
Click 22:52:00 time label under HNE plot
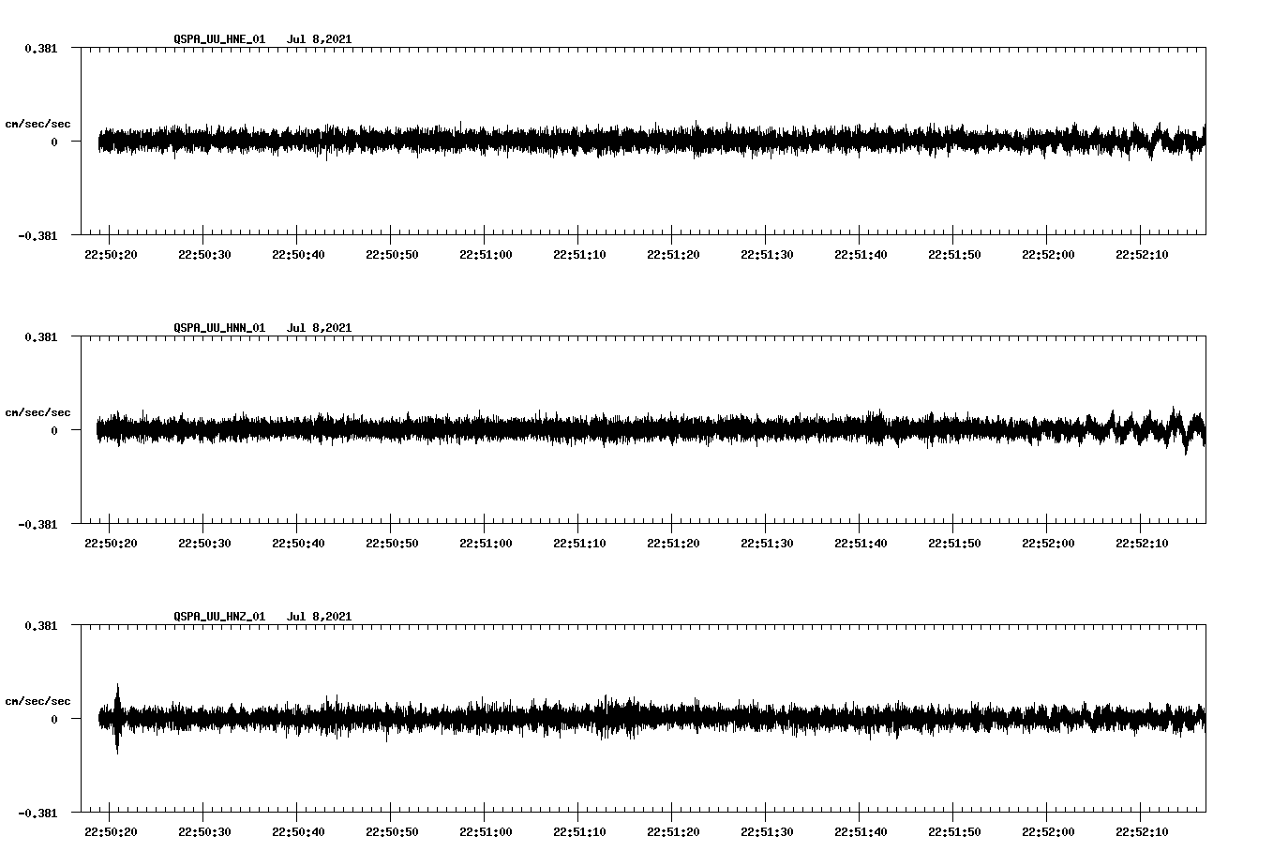pyautogui.click(x=1048, y=255)
